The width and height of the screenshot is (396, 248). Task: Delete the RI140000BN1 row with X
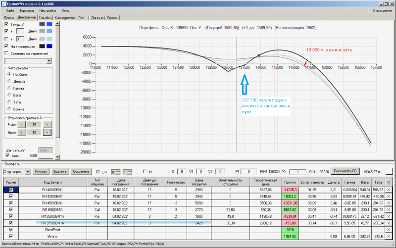389,190
